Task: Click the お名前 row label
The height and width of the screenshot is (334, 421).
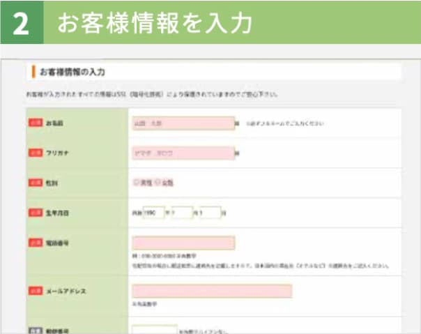Action: click(54, 123)
